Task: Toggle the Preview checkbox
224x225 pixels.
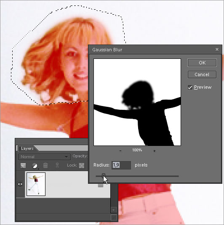Action: tap(190, 87)
